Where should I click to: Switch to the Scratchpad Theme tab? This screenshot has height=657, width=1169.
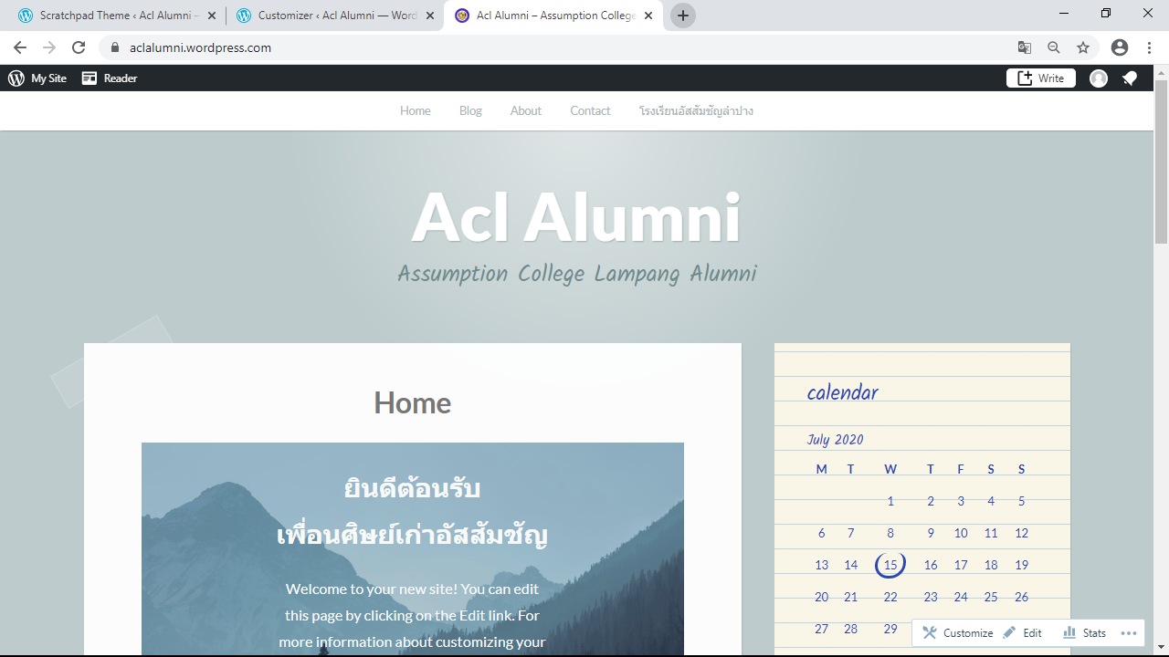coord(112,16)
